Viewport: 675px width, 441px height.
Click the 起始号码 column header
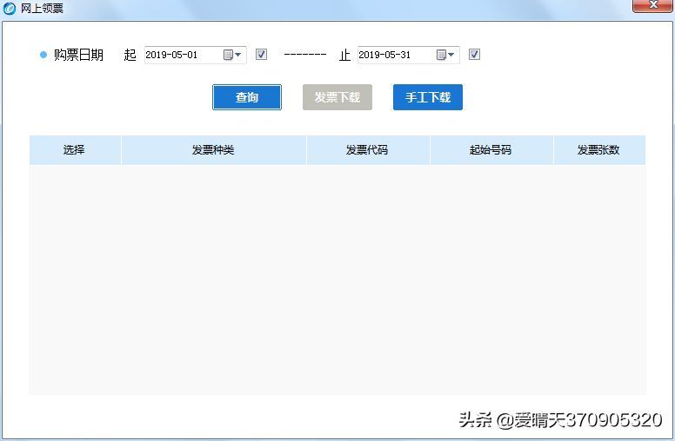[491, 150]
